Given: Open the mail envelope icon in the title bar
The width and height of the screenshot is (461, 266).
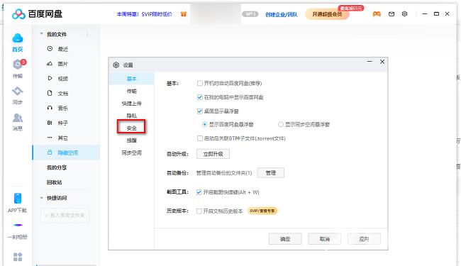Looking at the screenshot, I should pos(391,13).
